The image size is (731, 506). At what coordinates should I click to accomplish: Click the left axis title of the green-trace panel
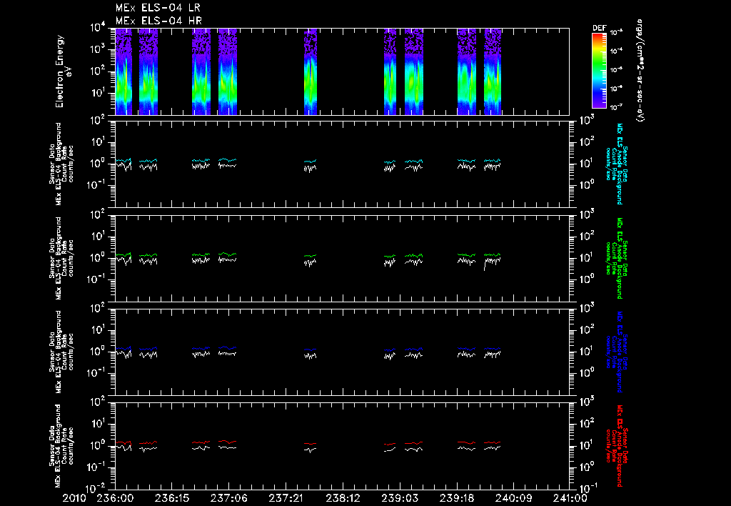click(61, 258)
